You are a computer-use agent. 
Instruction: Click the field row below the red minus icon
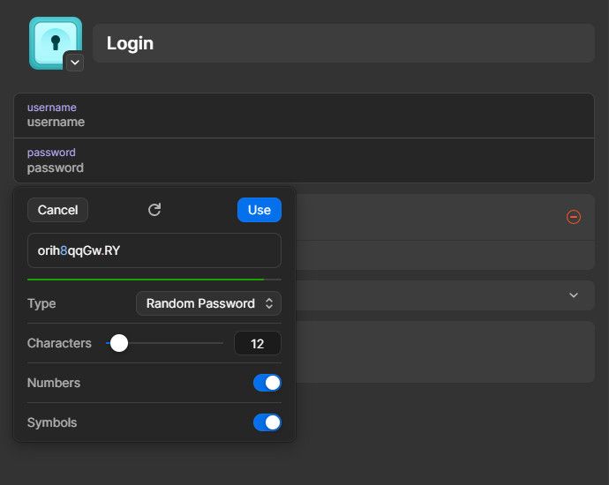point(445,255)
